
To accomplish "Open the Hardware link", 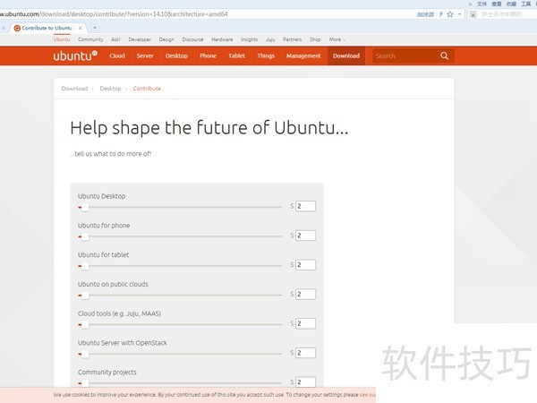I will point(222,39).
